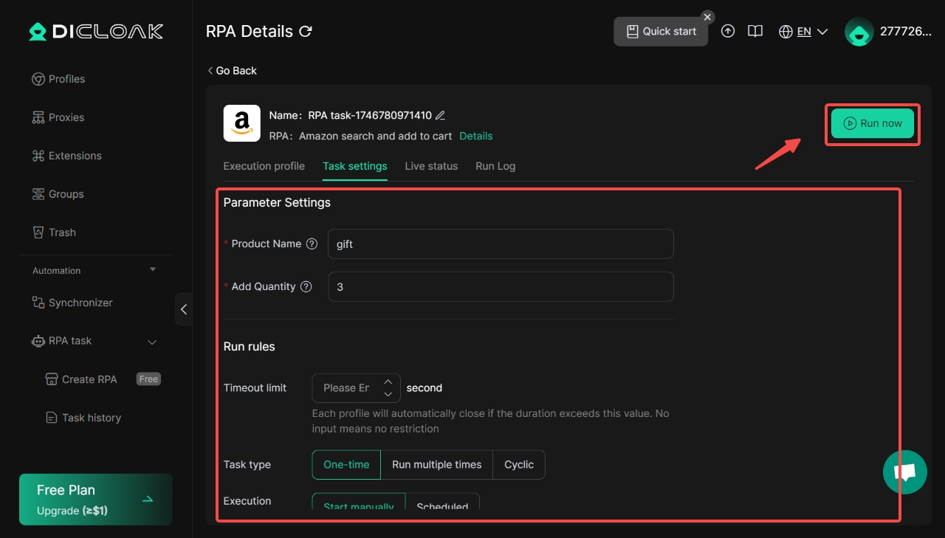The image size is (945, 538).
Task: Go Back to the previous page
Action: coord(232,71)
